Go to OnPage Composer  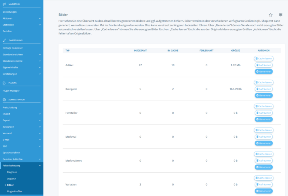[13, 48]
